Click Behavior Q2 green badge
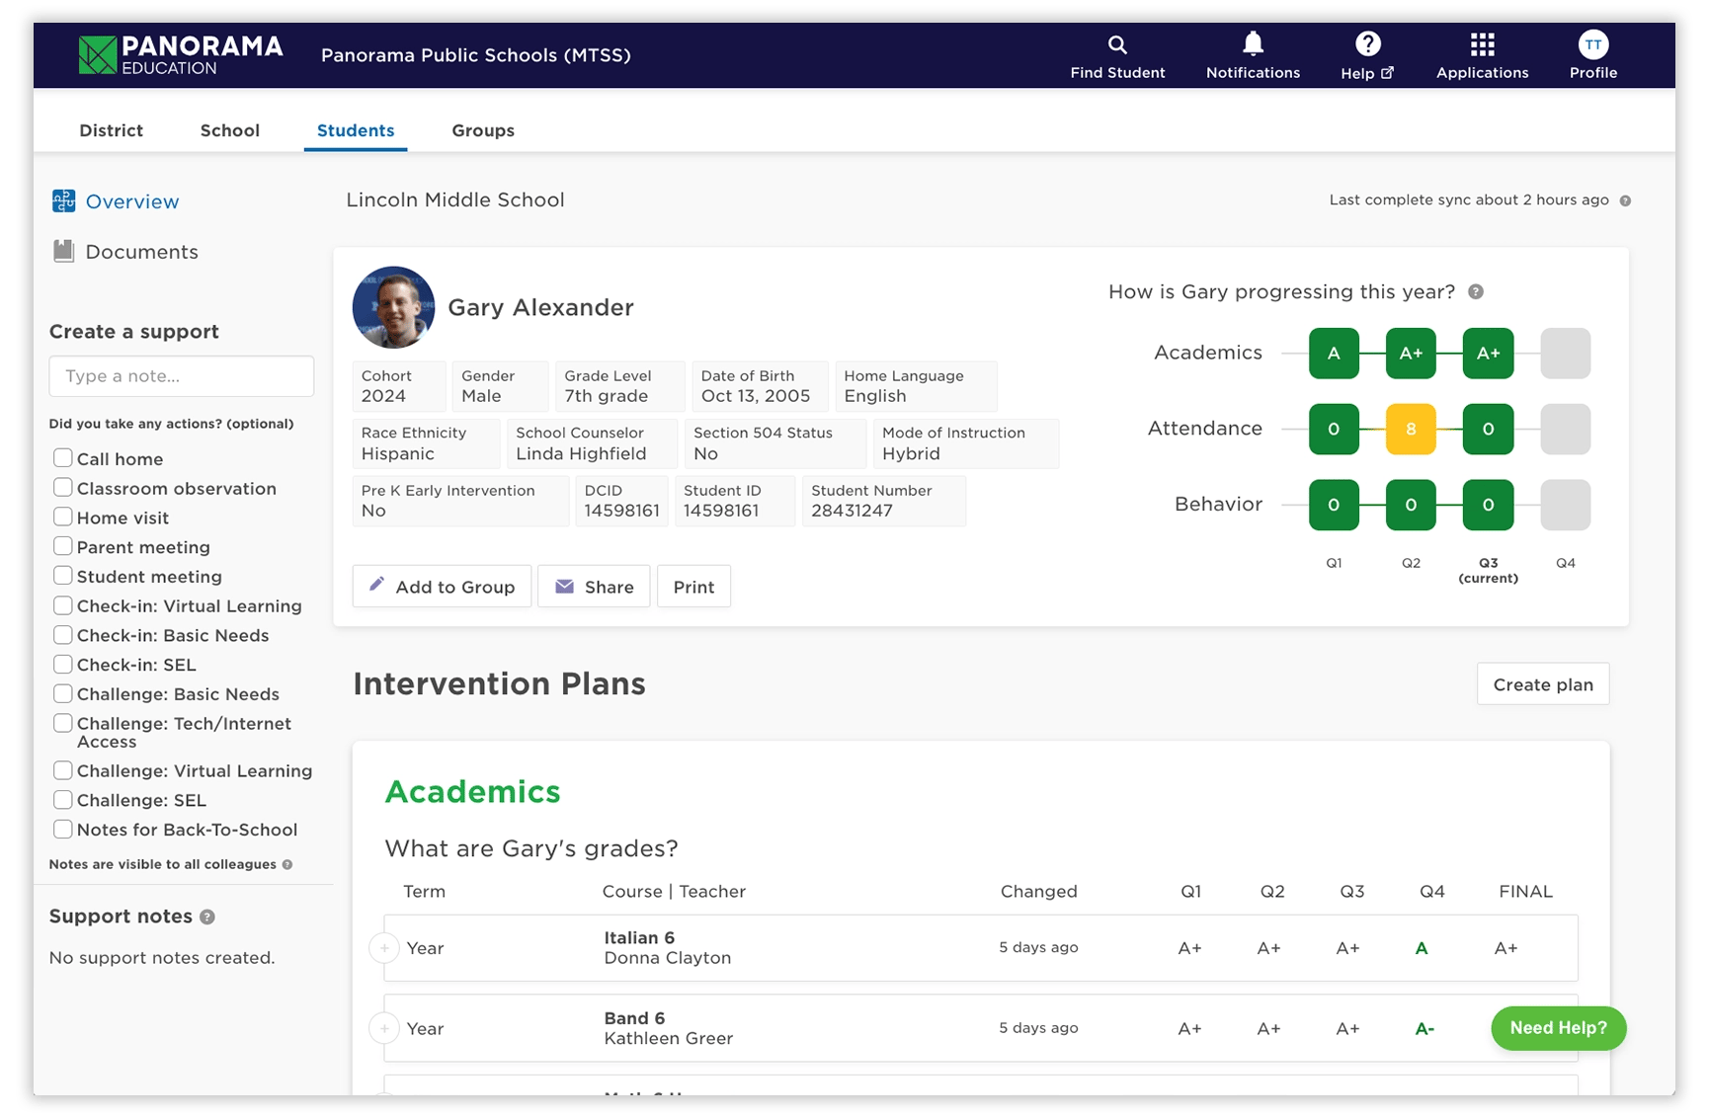Screen dimensions: 1709x1118 point(1411,505)
